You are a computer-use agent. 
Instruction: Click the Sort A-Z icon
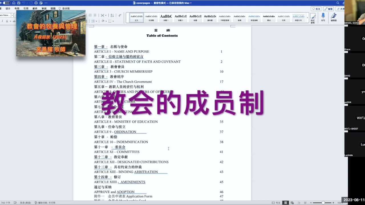pyautogui.click(x=112, y=15)
